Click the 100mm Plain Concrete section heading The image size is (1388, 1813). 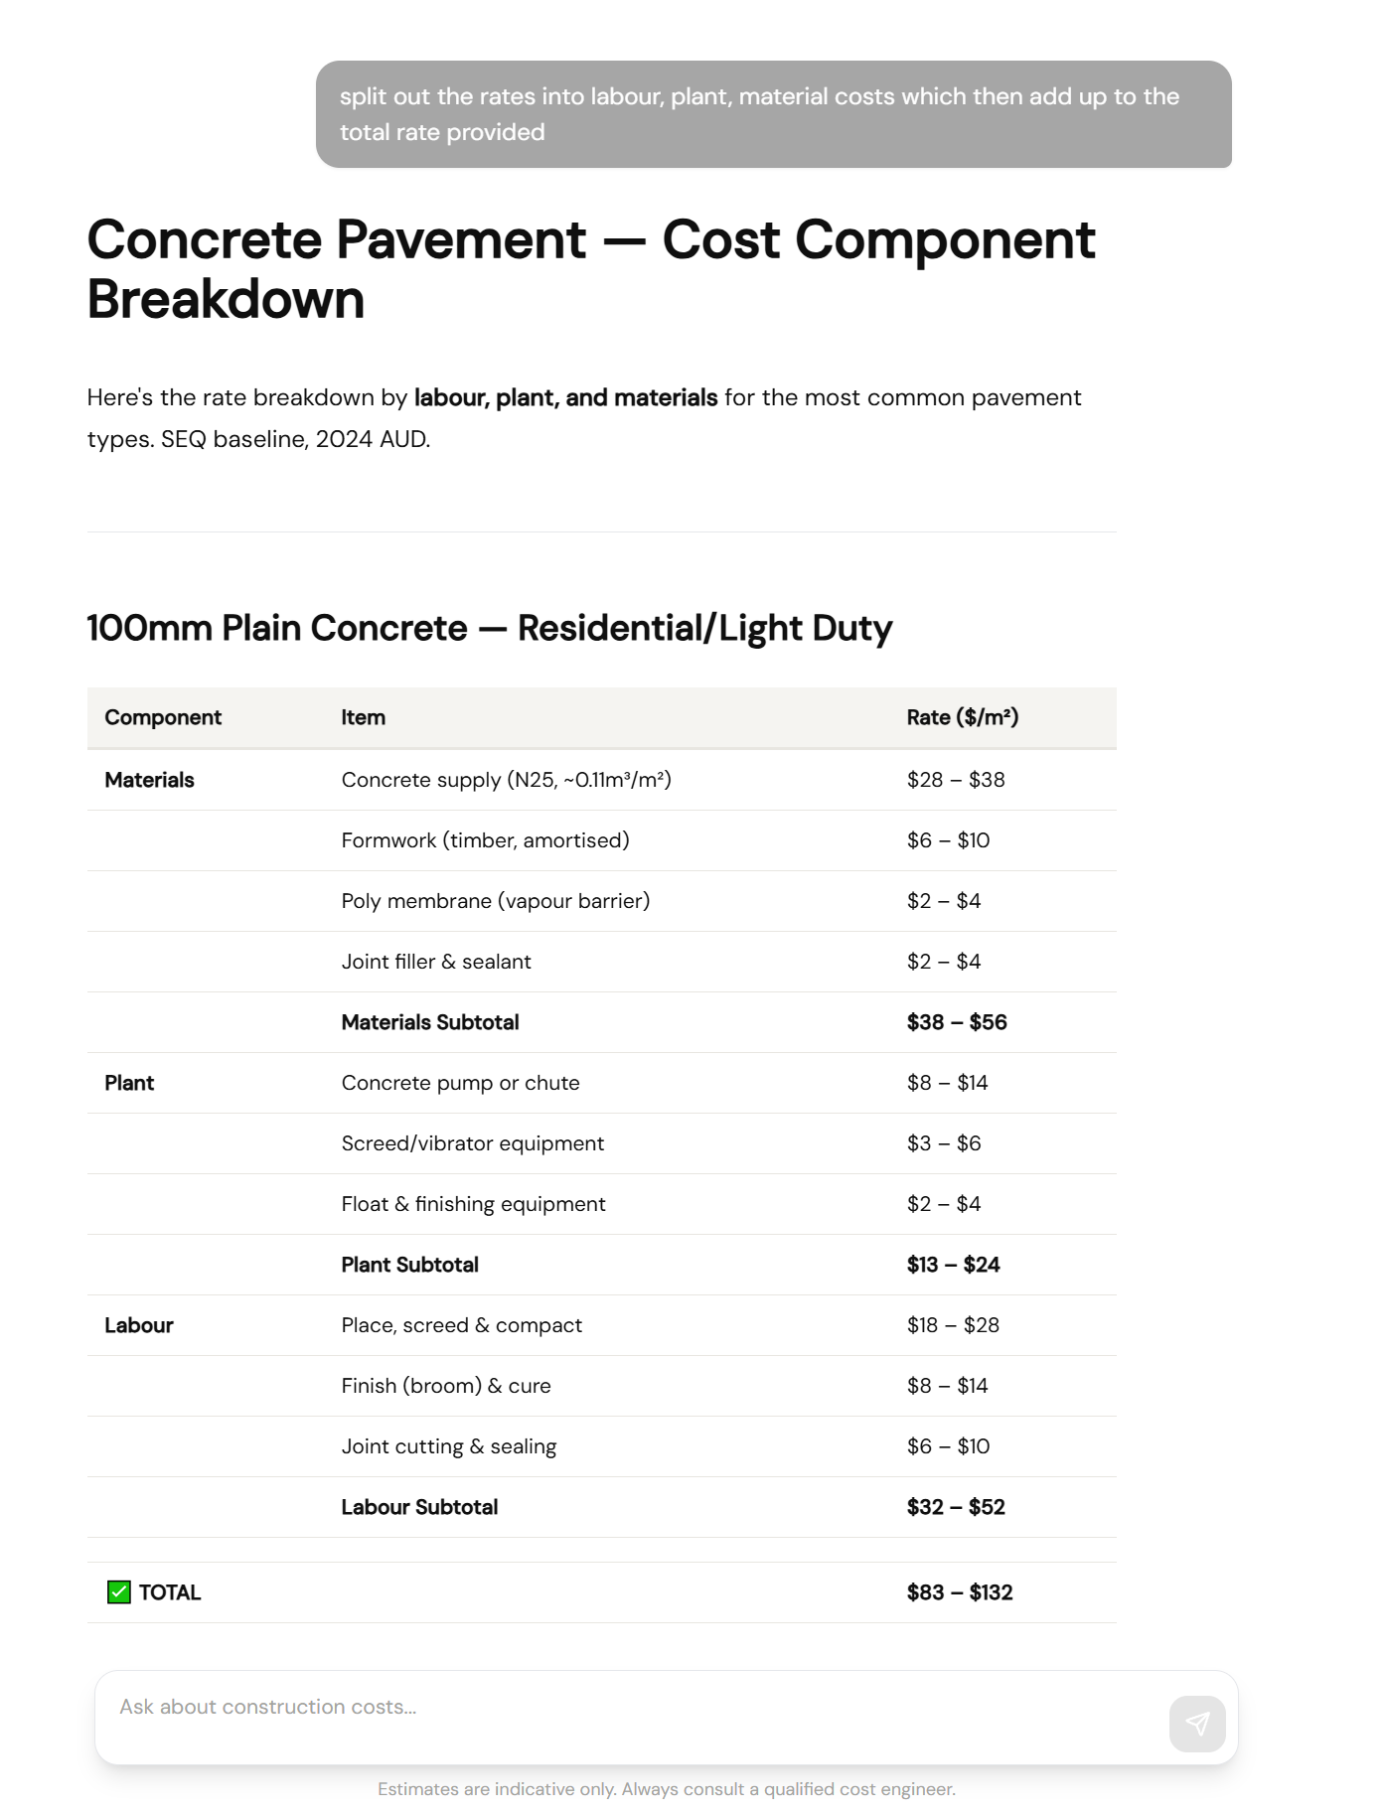tap(490, 628)
